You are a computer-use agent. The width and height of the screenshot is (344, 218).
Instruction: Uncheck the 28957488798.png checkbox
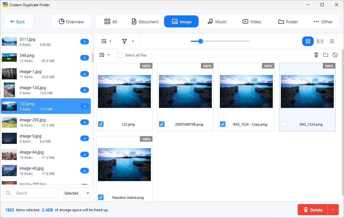[162, 124]
